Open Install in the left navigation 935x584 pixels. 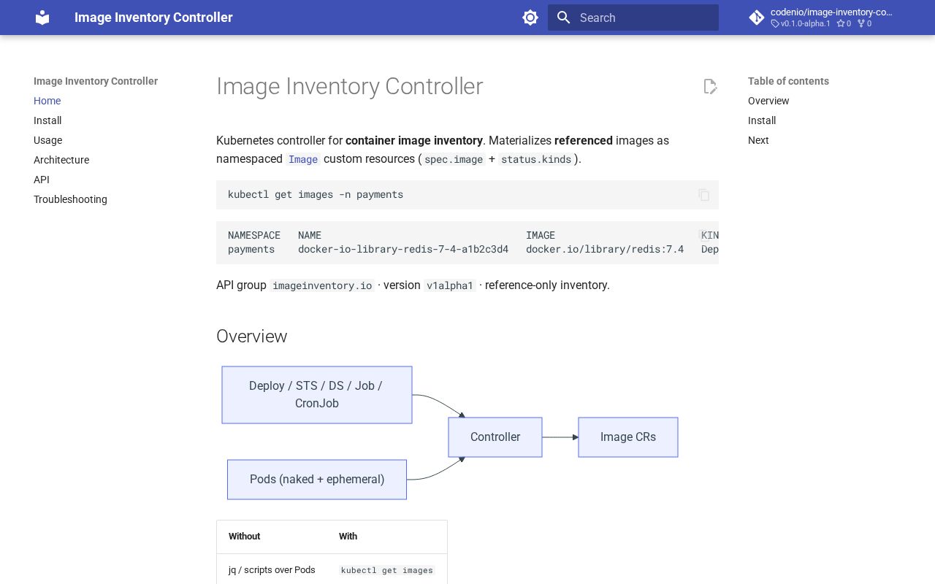[47, 120]
